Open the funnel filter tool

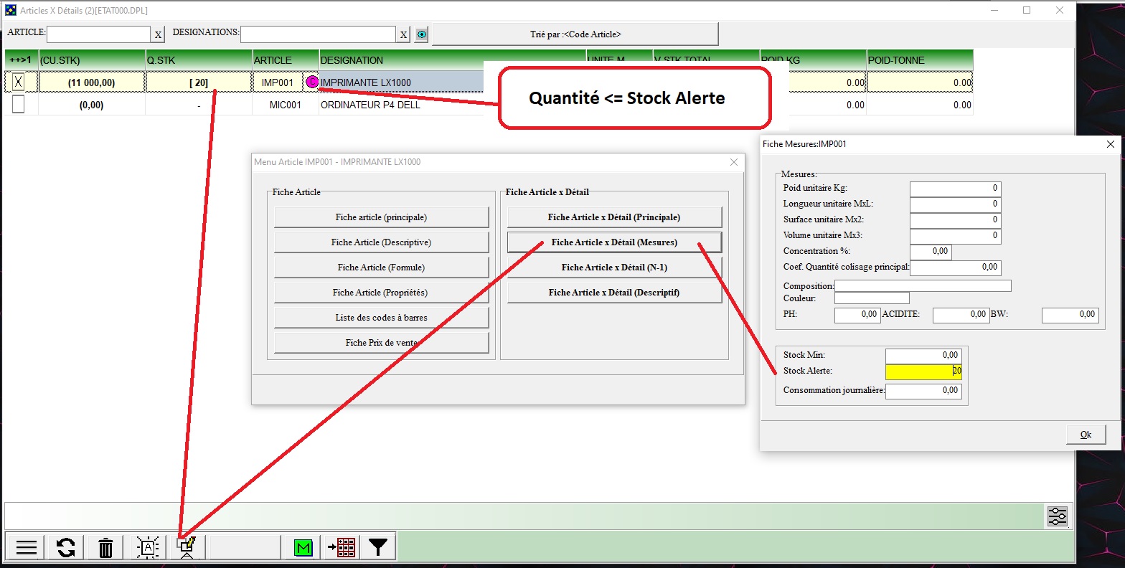378,548
